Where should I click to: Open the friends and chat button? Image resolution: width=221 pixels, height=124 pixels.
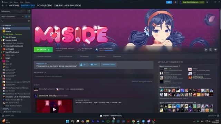213,116
